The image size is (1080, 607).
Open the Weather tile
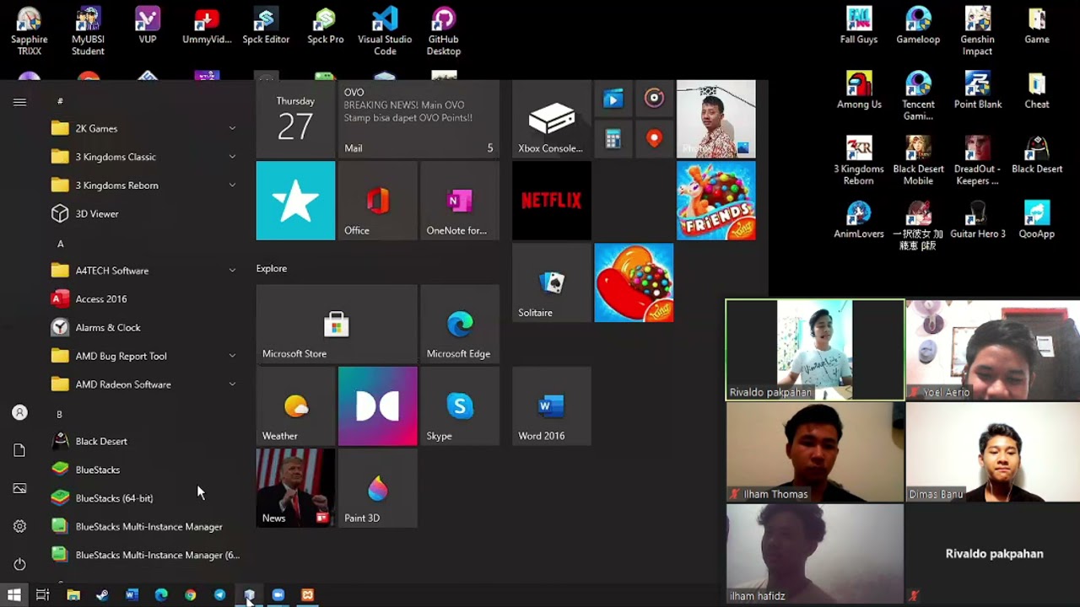[x=295, y=406]
